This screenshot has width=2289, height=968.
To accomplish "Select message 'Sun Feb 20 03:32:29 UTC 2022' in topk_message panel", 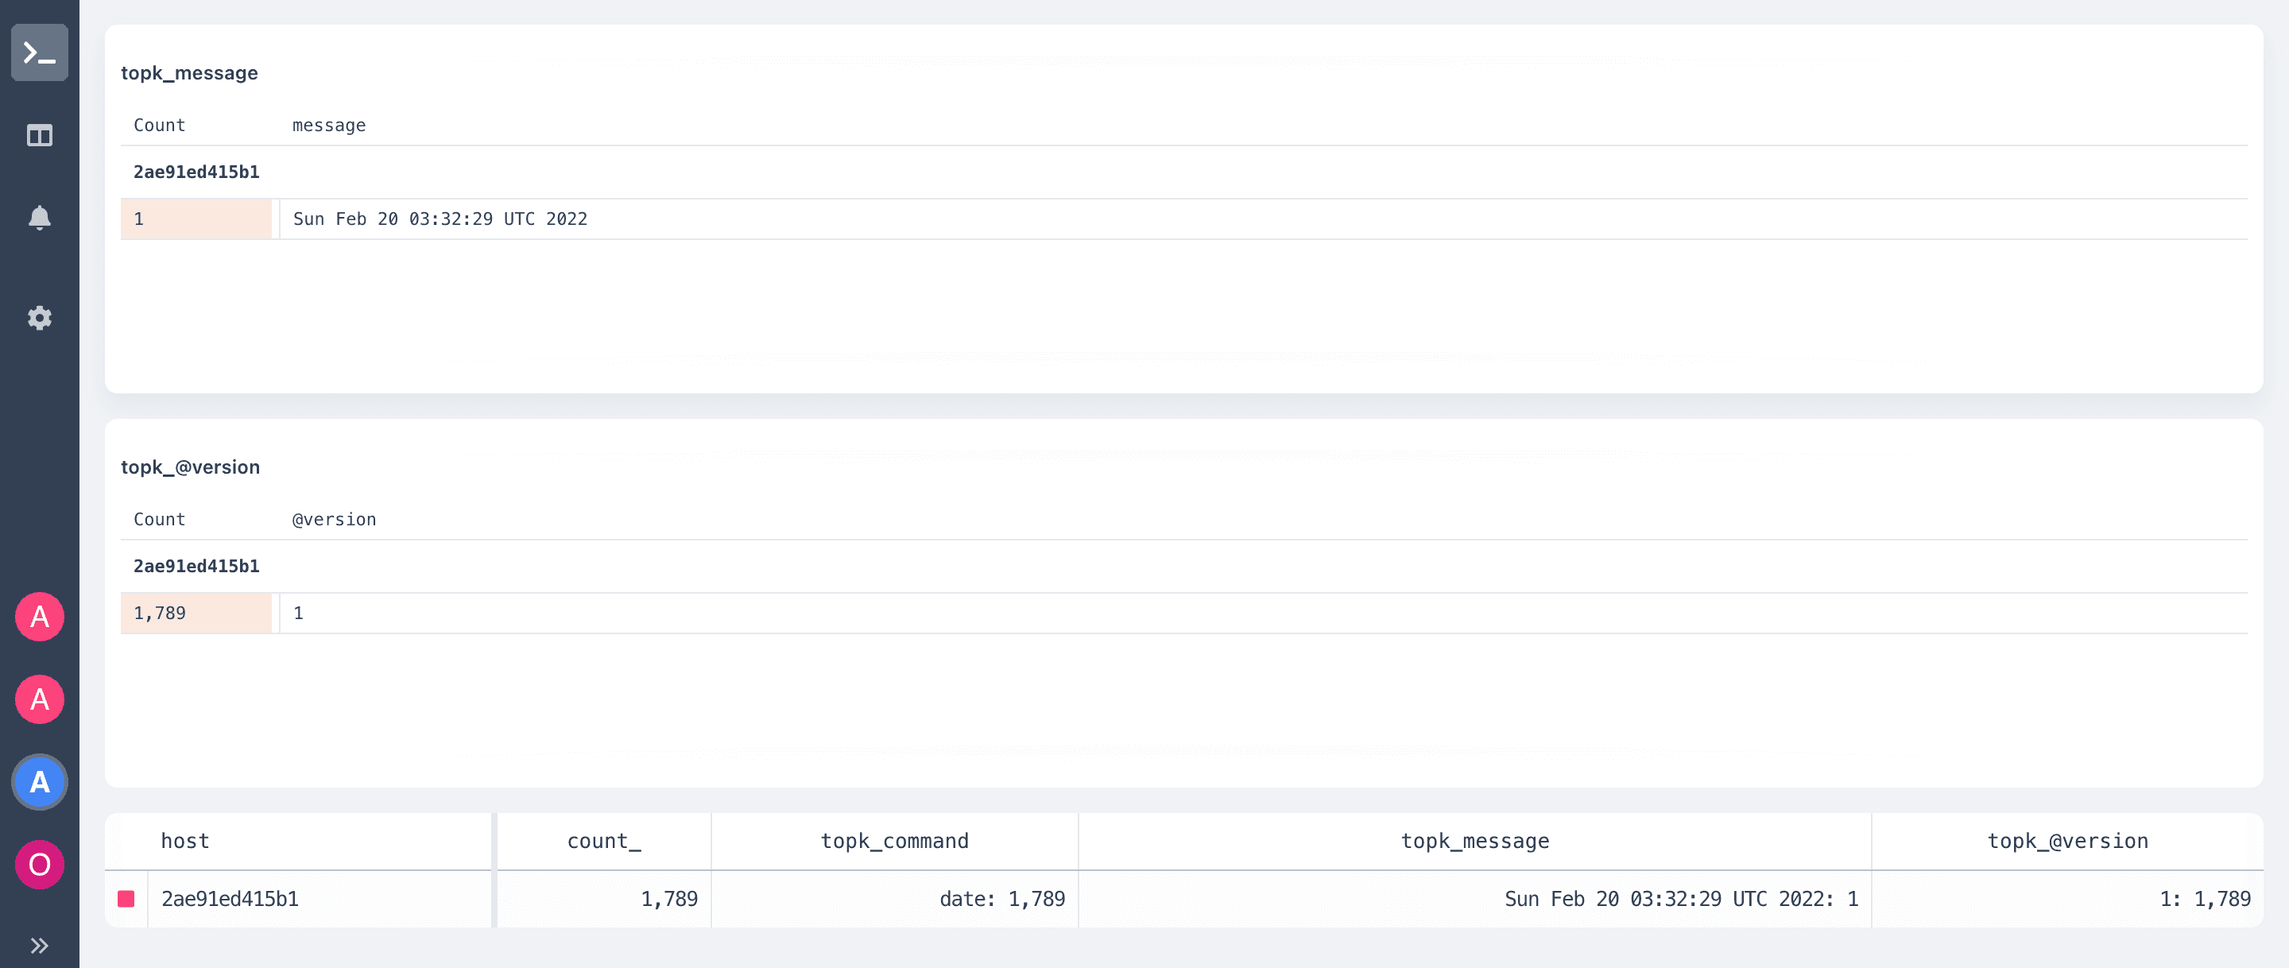I will pos(440,219).
